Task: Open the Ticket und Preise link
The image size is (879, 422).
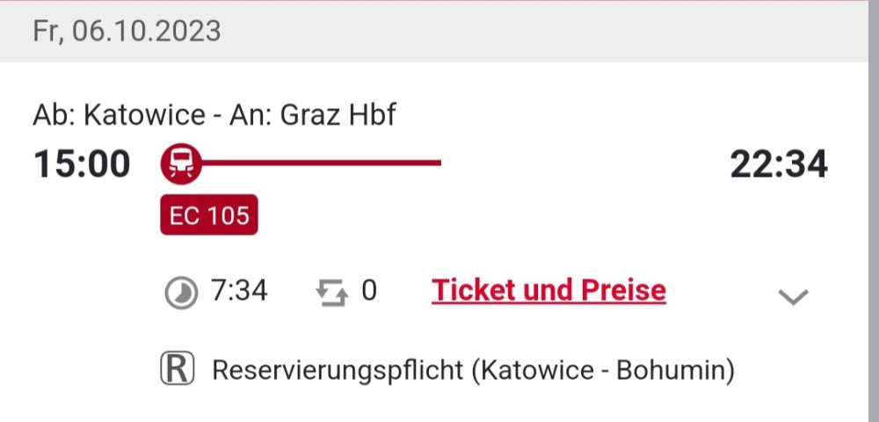Action: [x=548, y=290]
